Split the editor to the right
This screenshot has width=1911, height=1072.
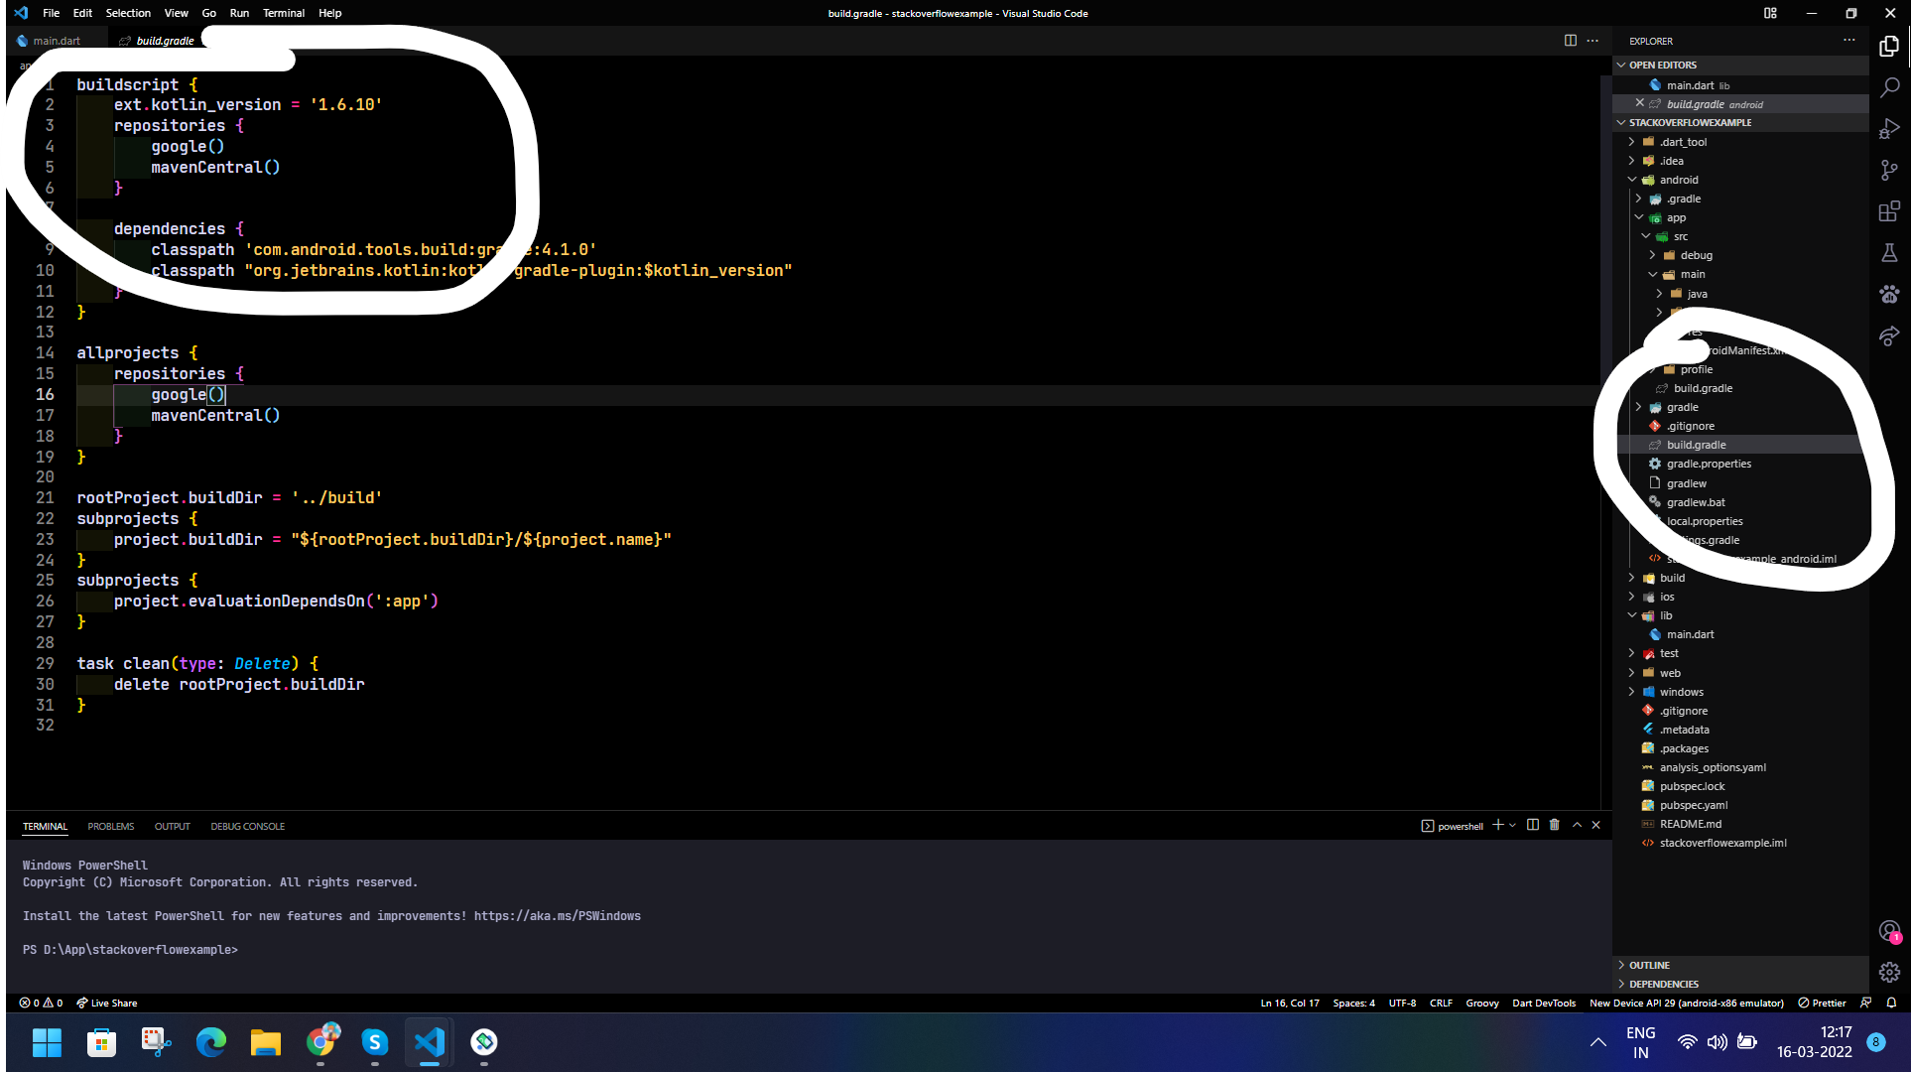point(1571,41)
